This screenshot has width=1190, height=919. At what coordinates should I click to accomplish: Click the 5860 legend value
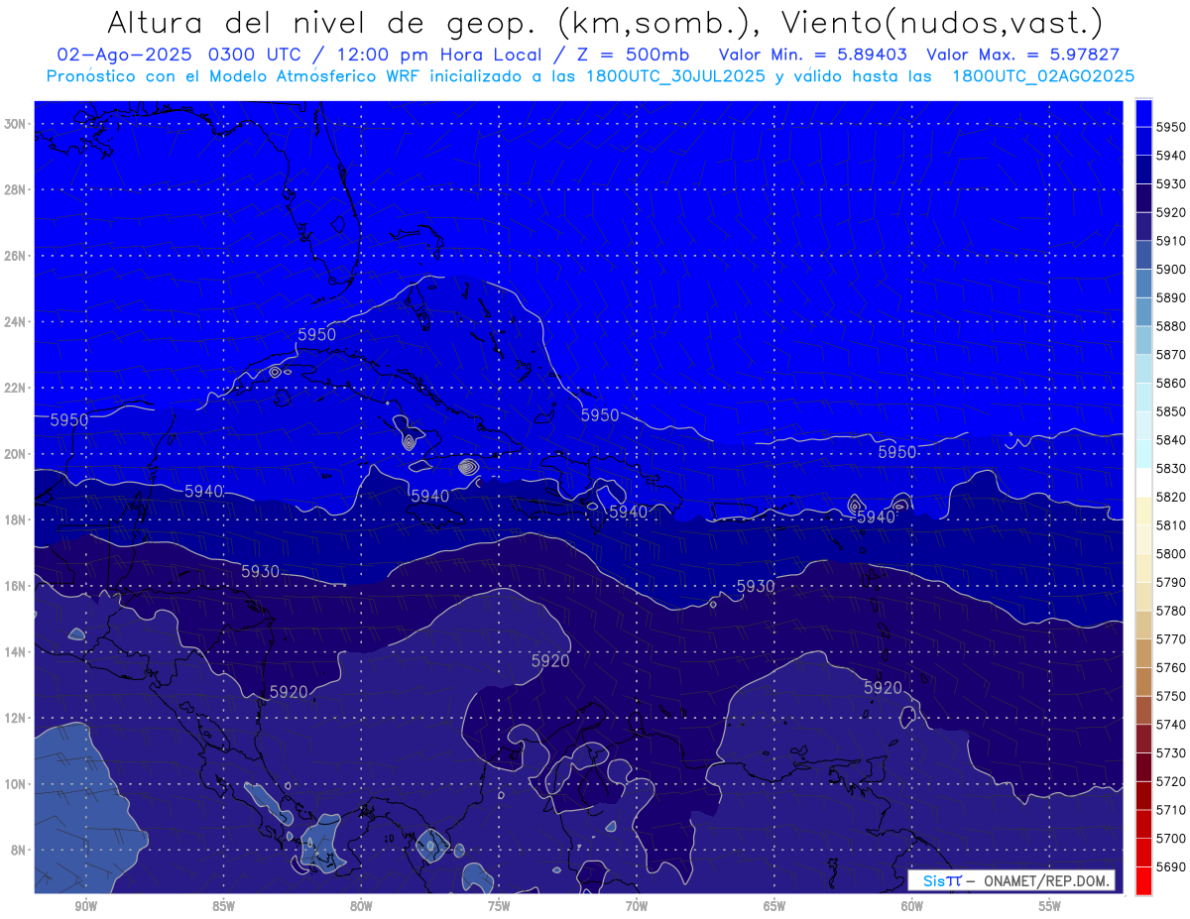1170,383
